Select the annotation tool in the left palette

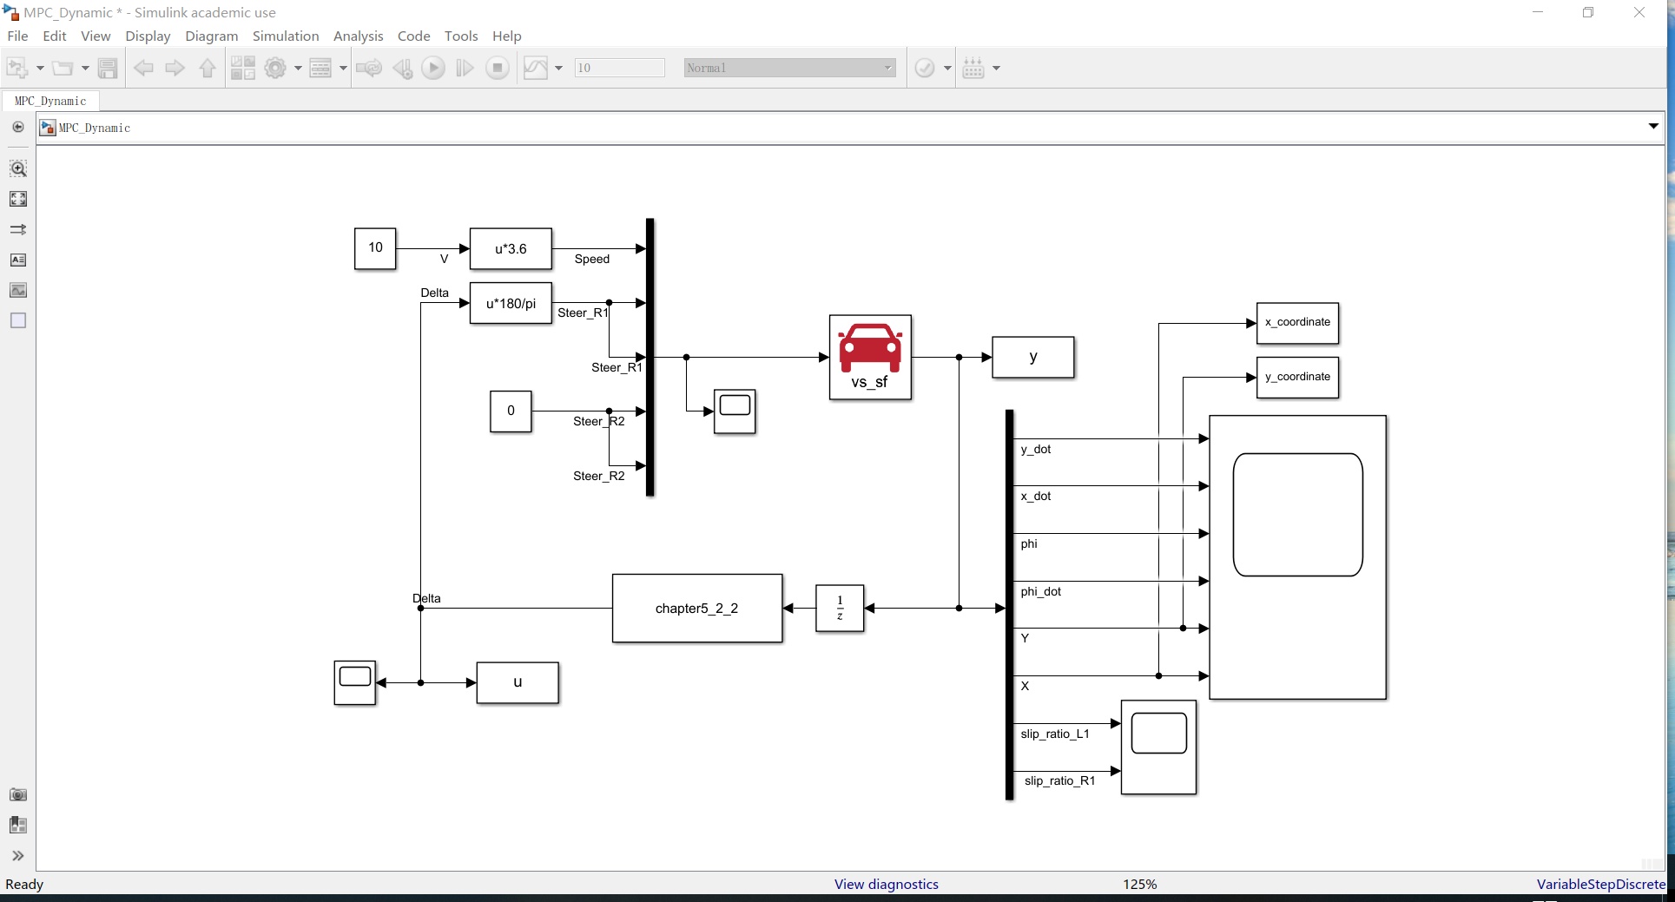tap(17, 260)
